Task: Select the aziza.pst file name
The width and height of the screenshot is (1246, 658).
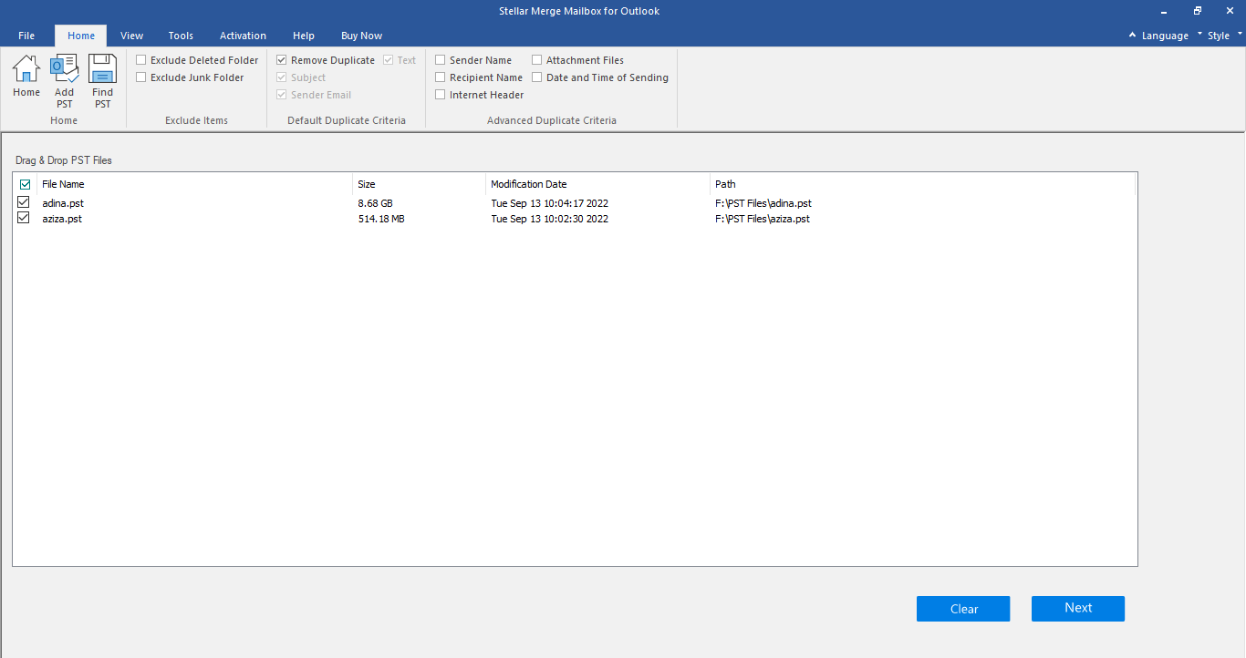Action: tap(62, 219)
